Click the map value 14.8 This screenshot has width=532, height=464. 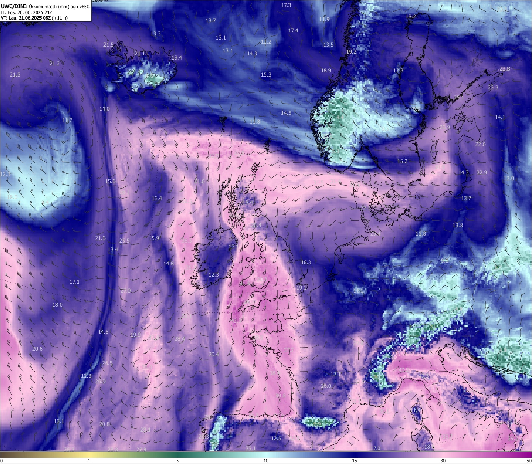168,264
